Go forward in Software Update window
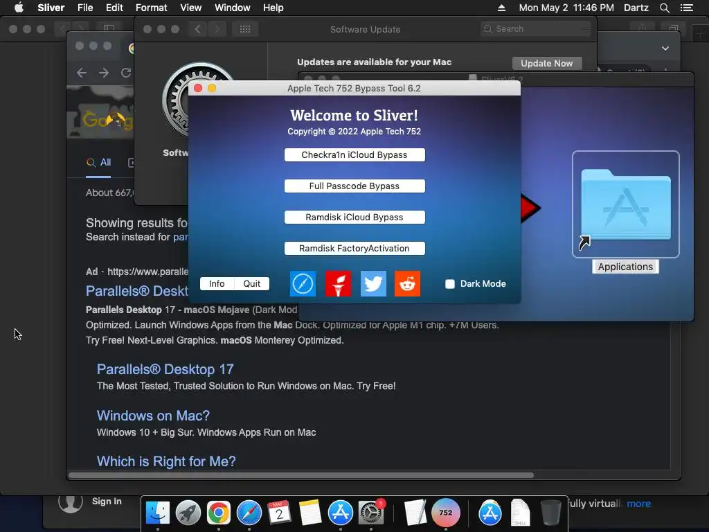Screen dimensions: 709x532 pyautogui.click(x=217, y=29)
